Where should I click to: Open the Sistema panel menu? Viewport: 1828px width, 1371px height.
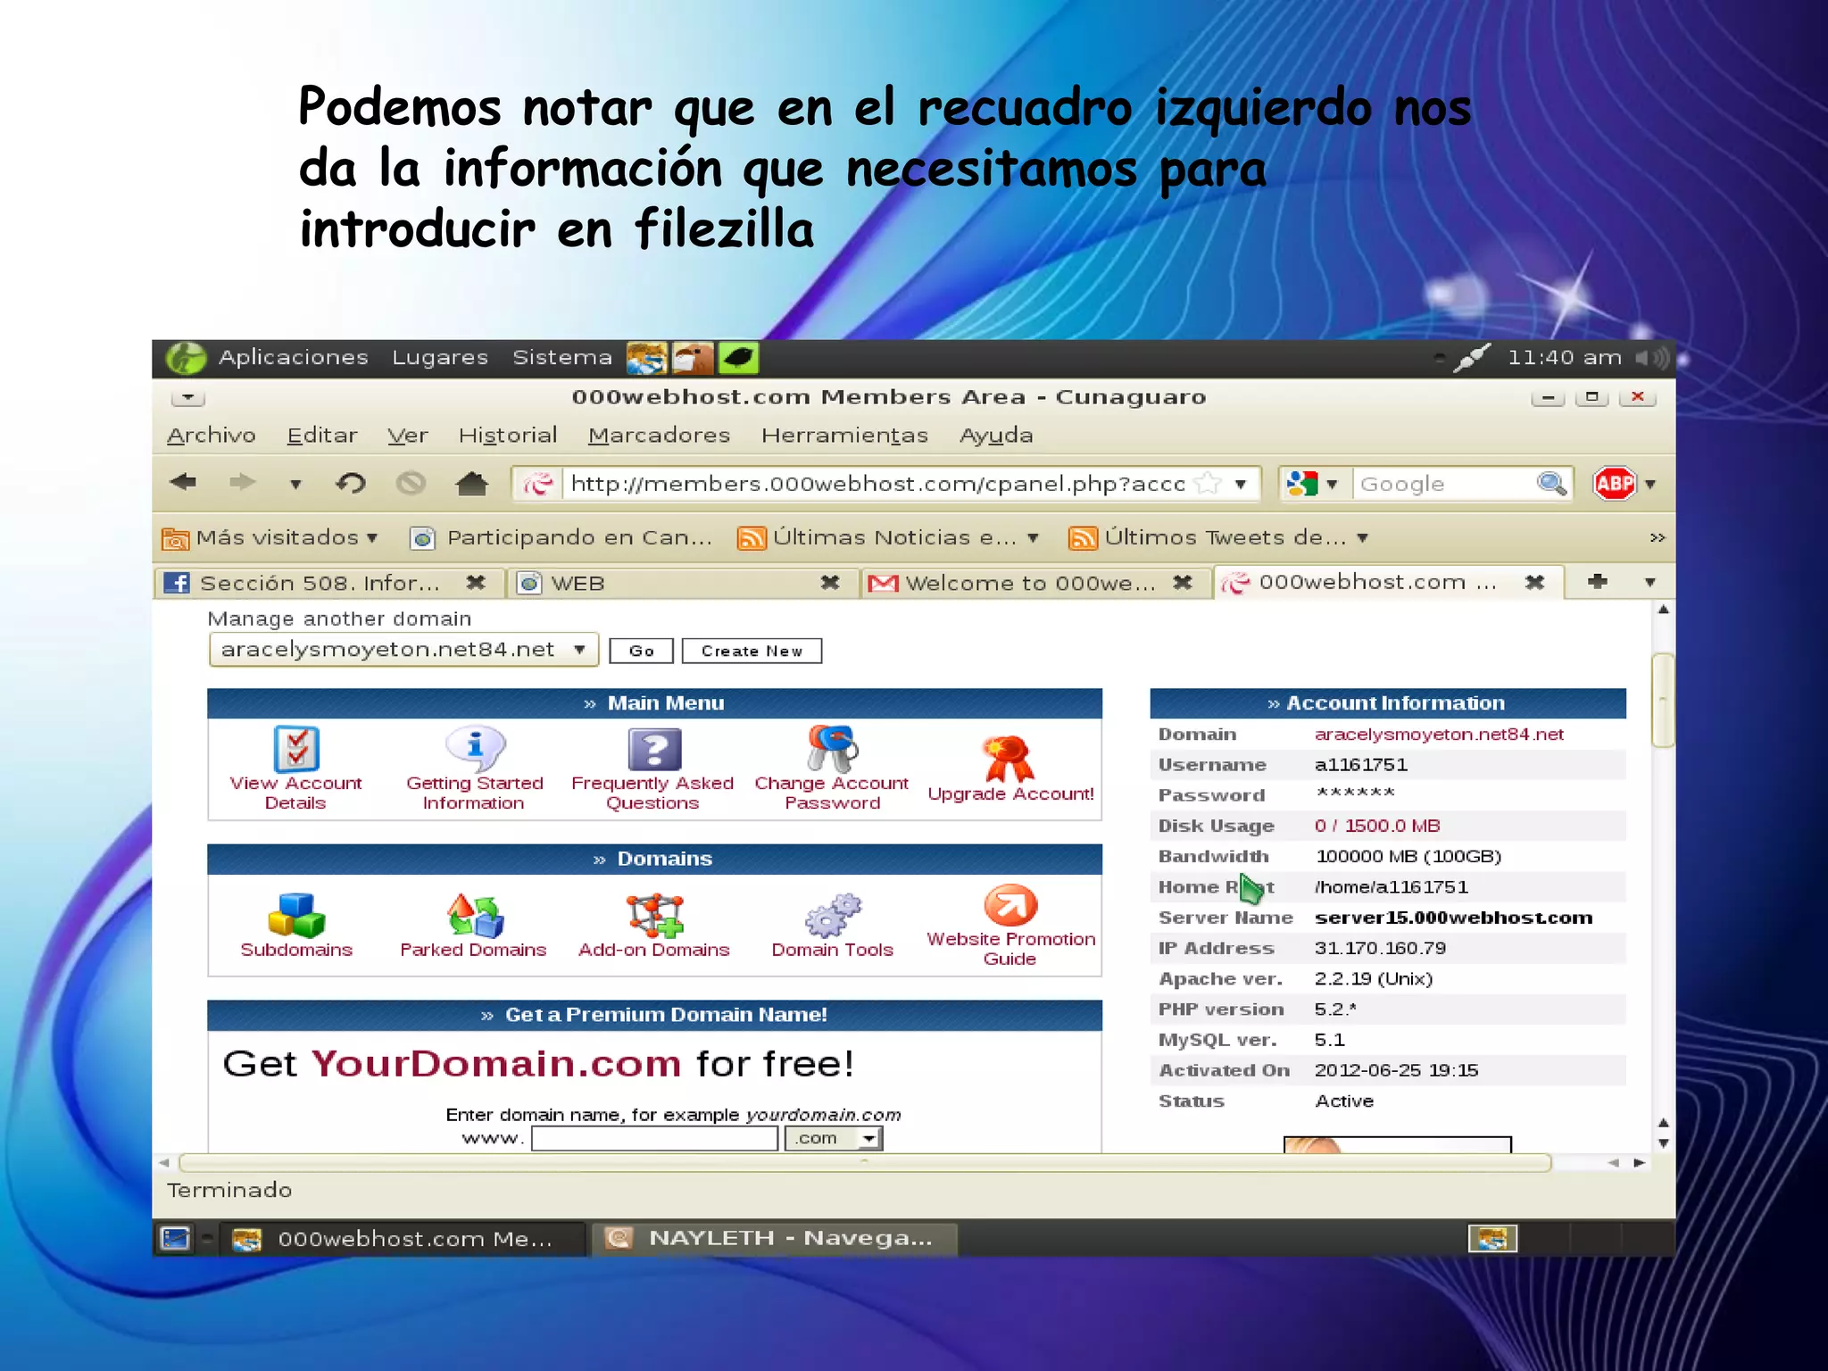562,357
